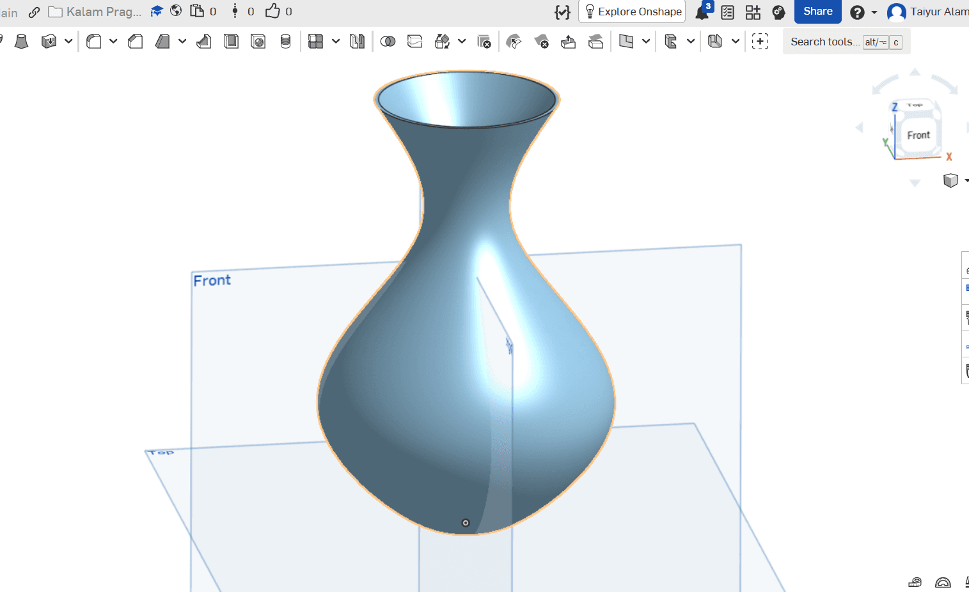Click the Fillet tool icon
Screen dimensions: 969x592
point(94,42)
